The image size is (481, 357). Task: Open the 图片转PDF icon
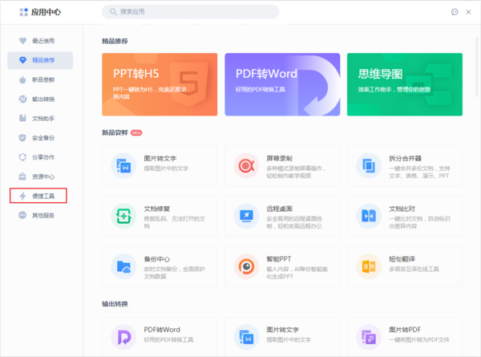[369, 335]
